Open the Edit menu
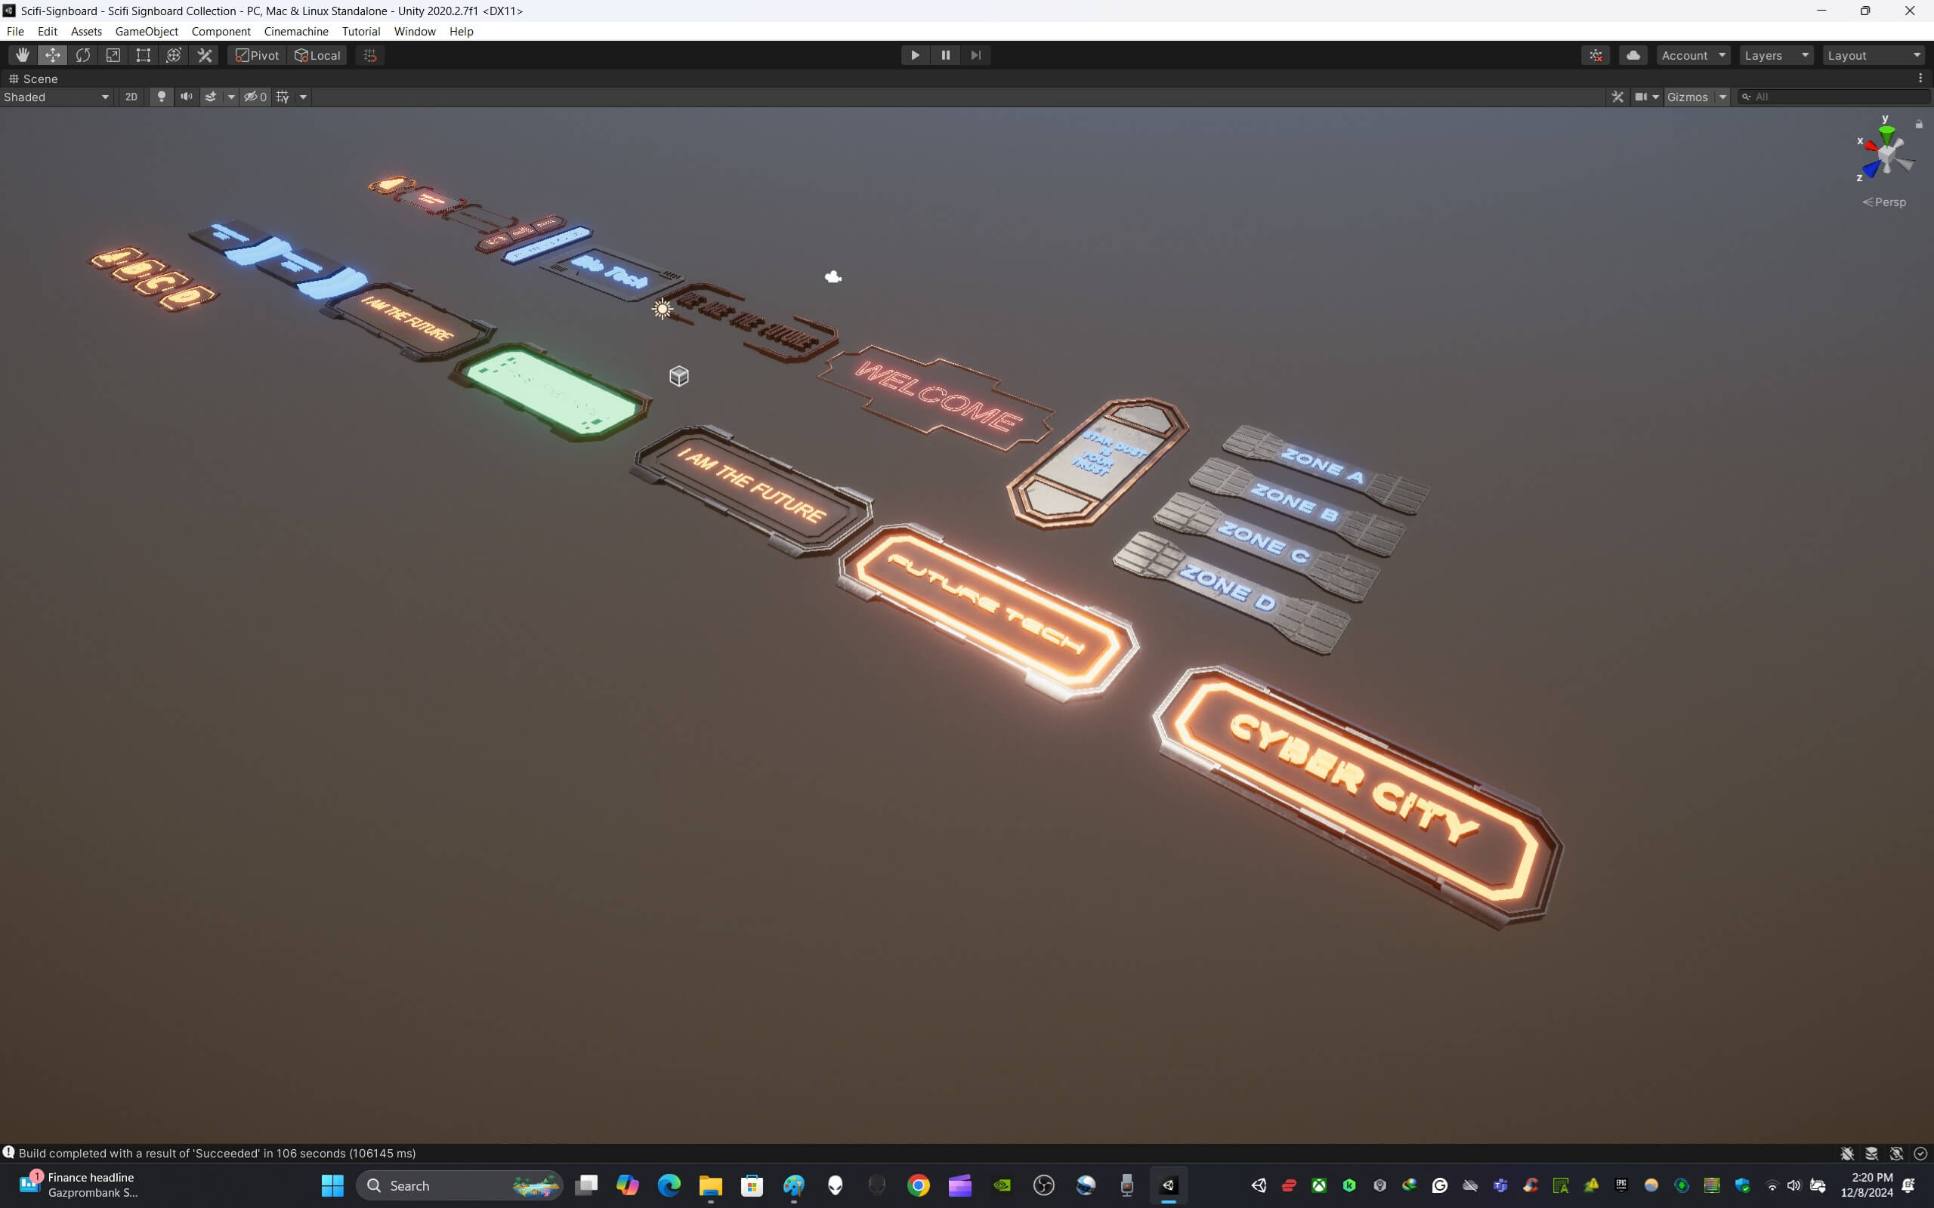 click(x=47, y=31)
